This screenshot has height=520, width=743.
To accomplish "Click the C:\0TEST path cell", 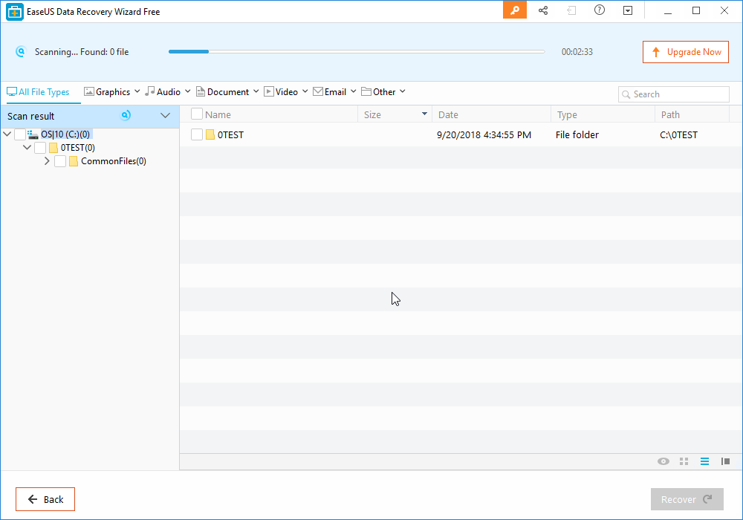I will click(678, 135).
